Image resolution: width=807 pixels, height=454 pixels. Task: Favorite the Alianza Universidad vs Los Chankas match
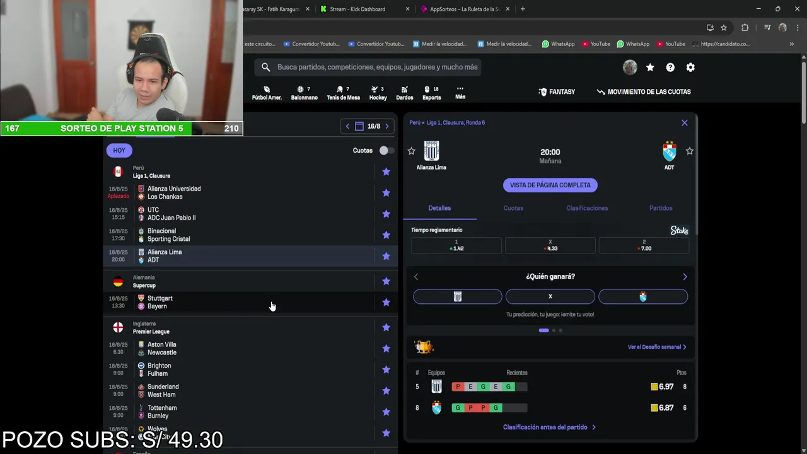[x=386, y=193]
